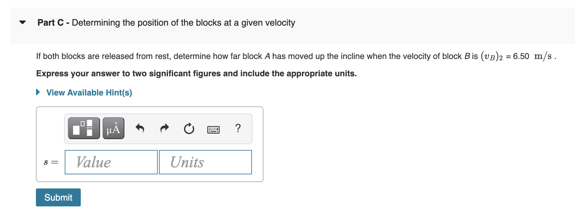Click inside the Units field
Image resolution: width=575 pixels, height=216 pixels.
205,162
